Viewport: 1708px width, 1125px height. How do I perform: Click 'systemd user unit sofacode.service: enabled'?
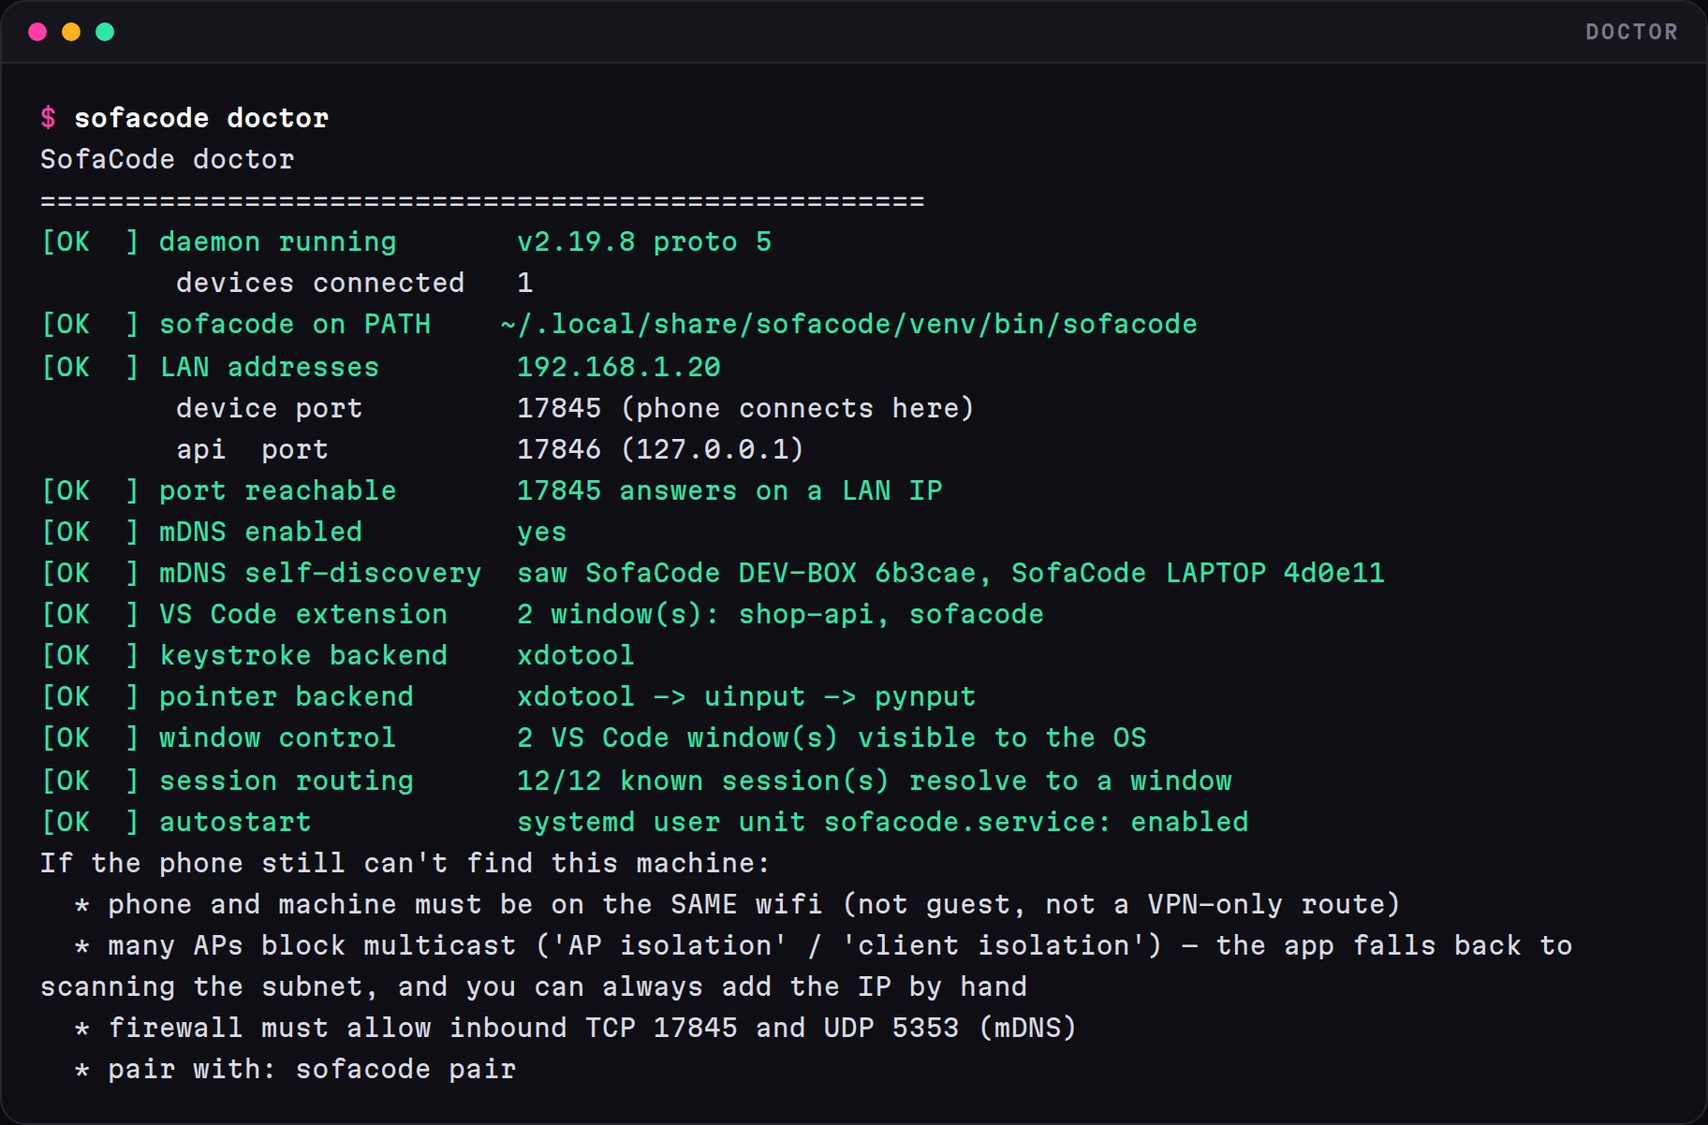pyautogui.click(x=883, y=822)
